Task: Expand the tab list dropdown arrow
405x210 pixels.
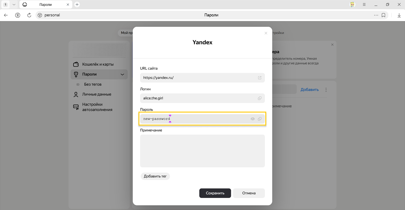Action: tap(14, 5)
